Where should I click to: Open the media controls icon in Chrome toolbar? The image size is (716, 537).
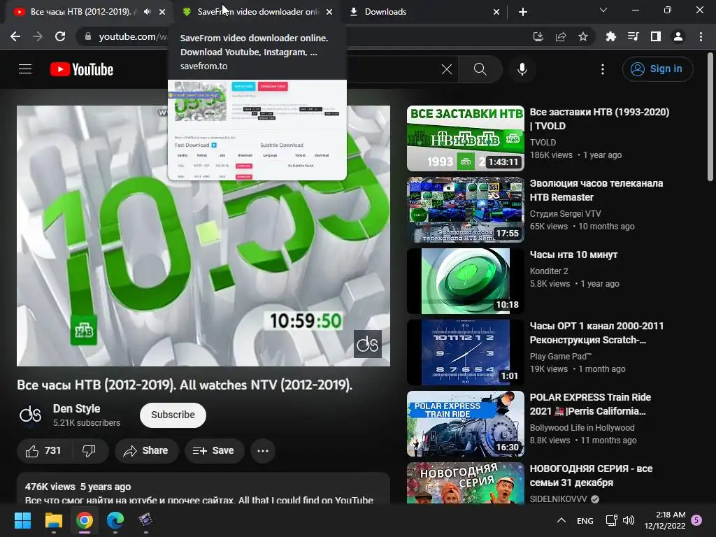pos(633,36)
